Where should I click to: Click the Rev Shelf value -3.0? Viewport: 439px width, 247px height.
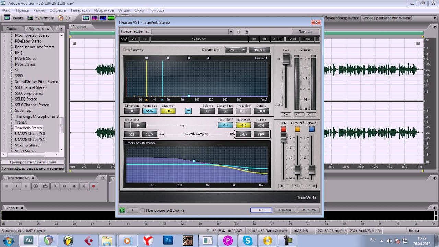(225, 125)
